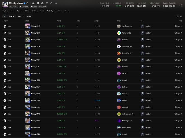
Task: Select the Activity tab
Action: 50,11
